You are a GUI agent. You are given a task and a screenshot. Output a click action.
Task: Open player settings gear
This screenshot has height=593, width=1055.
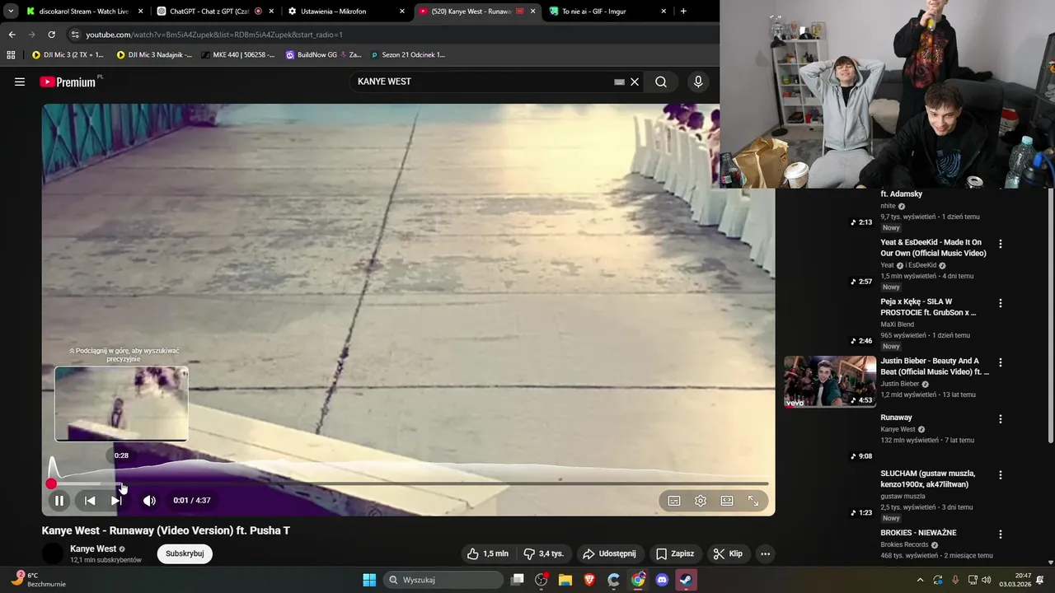tap(701, 500)
